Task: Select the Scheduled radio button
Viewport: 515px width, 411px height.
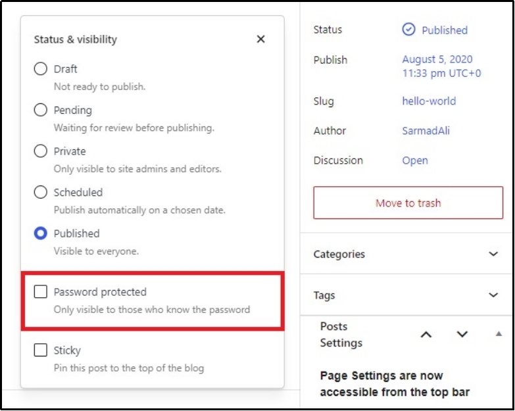Action: coord(41,192)
